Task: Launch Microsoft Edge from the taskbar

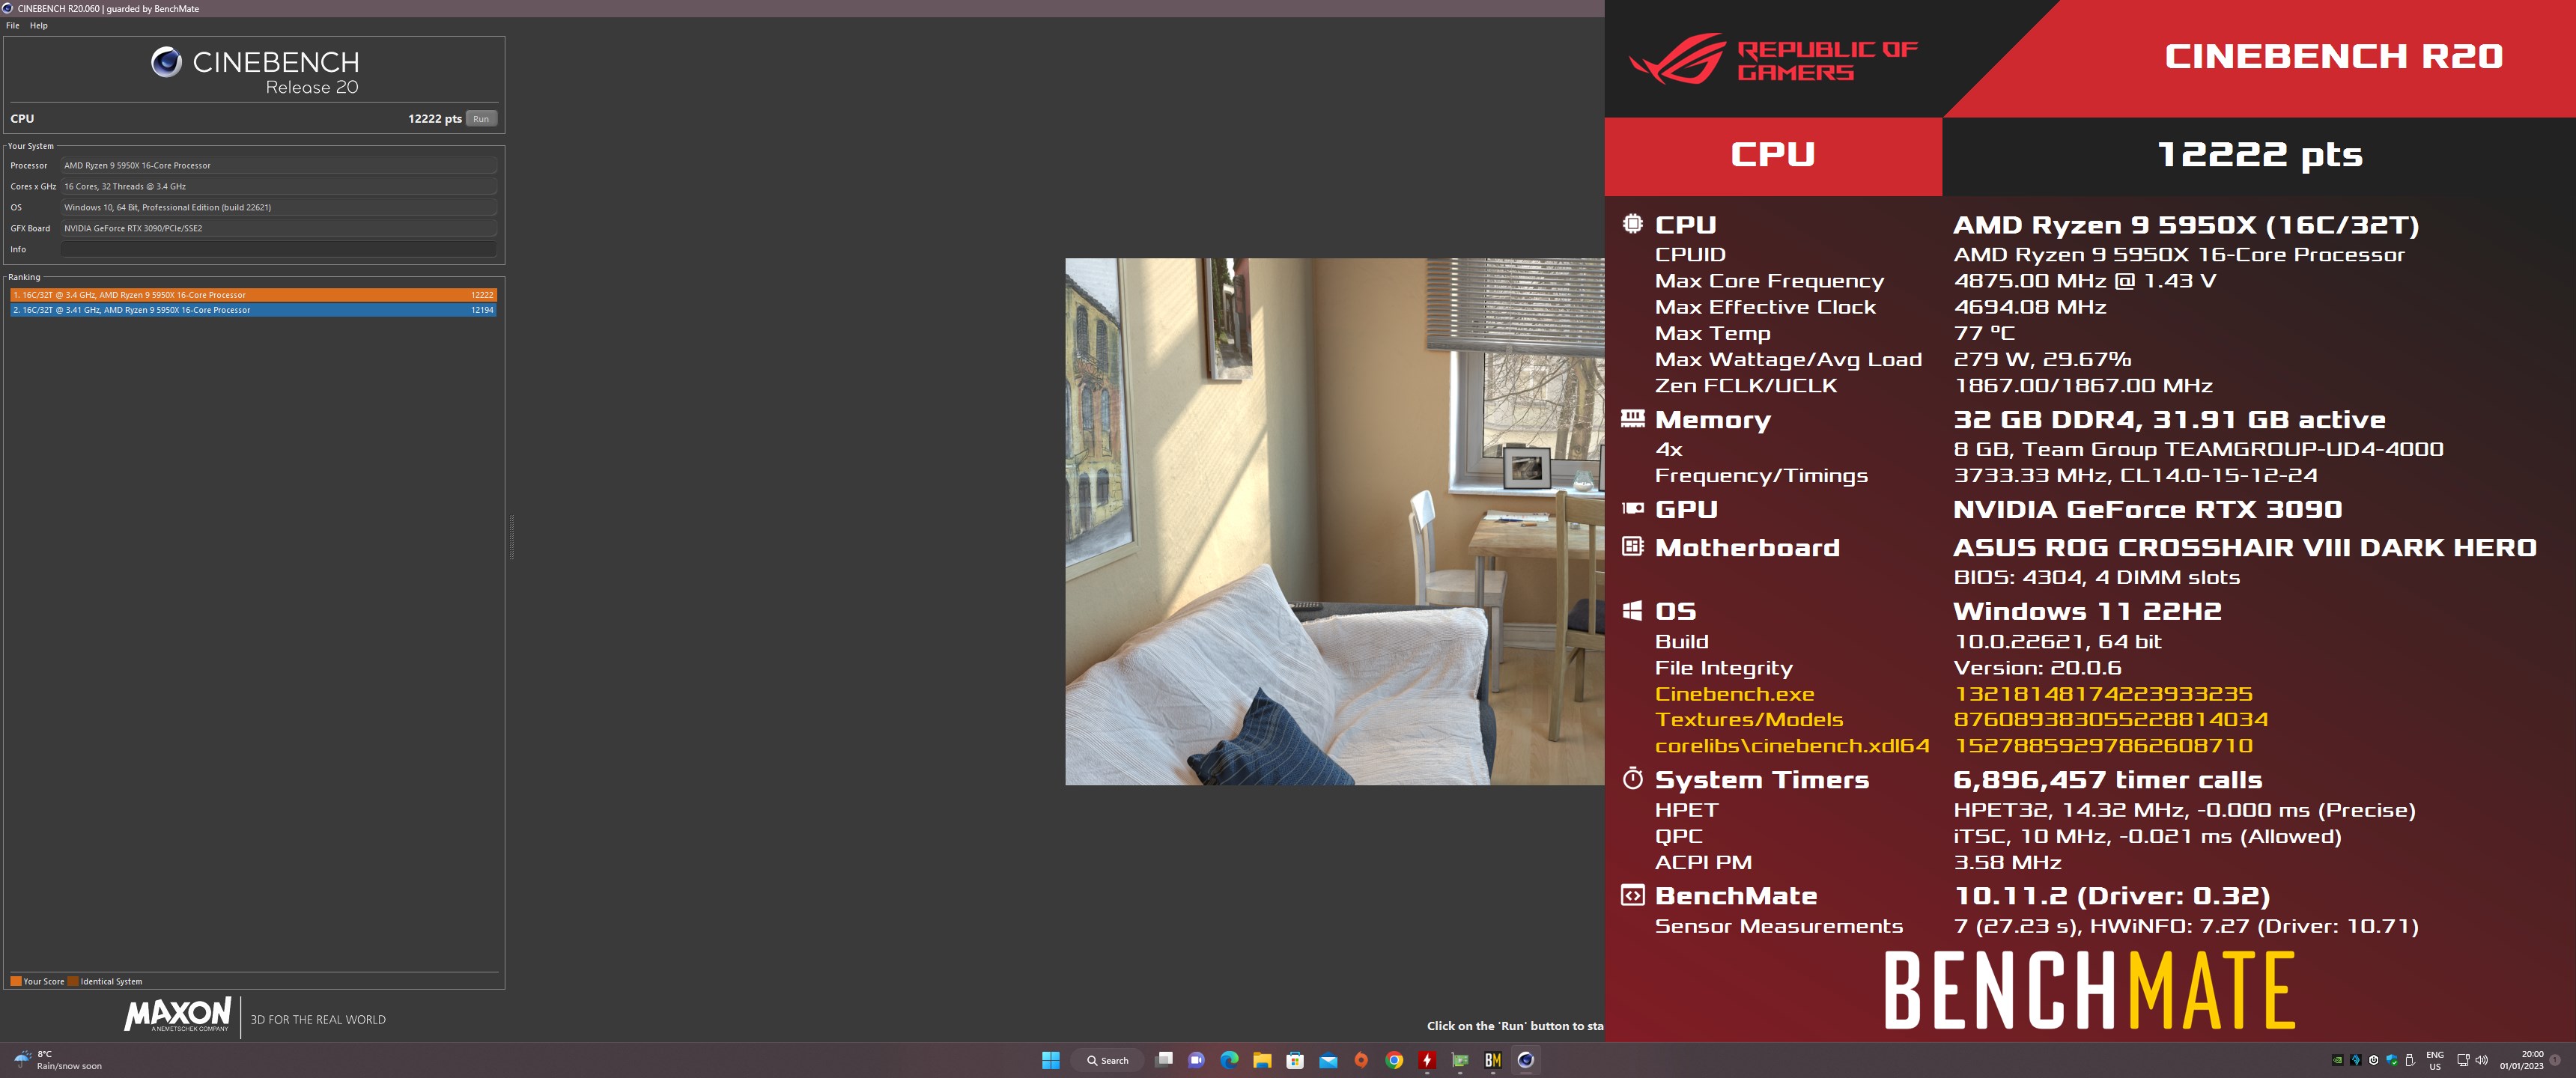Action: [1229, 1060]
